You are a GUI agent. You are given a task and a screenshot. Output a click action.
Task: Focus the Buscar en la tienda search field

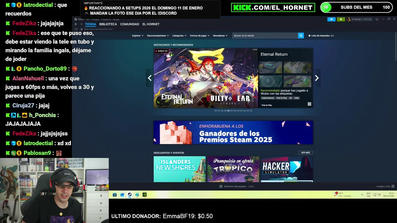click(265, 36)
